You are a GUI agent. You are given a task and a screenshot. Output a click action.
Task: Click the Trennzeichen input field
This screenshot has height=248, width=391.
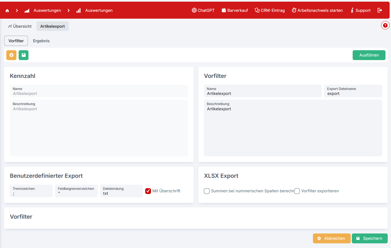click(31, 193)
